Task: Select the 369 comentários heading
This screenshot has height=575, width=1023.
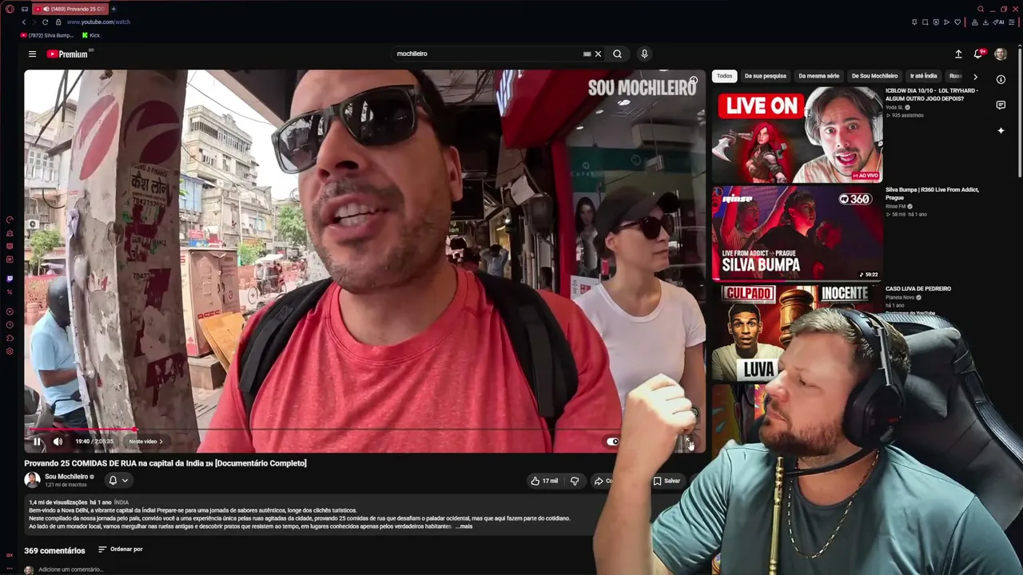Action: click(x=54, y=550)
